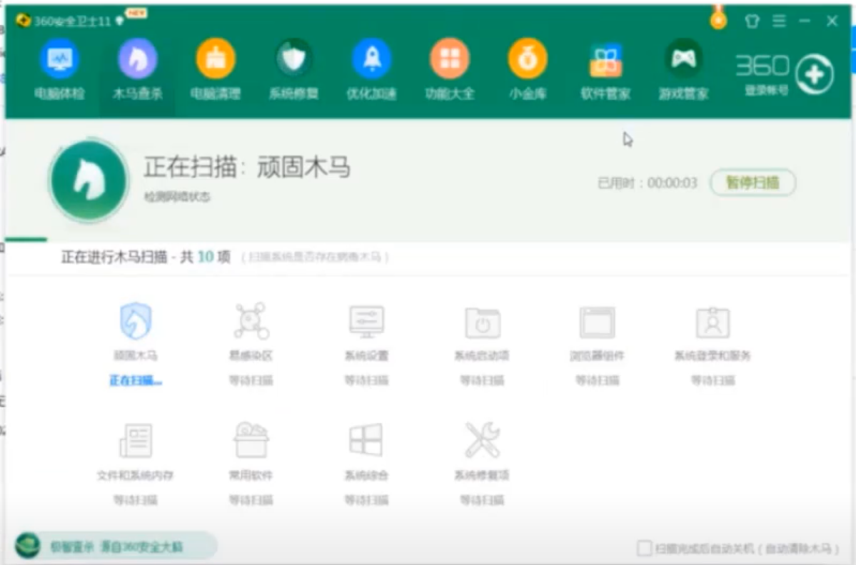Minimize the 360 window
Image resolution: width=856 pixels, height=565 pixels.
click(805, 21)
